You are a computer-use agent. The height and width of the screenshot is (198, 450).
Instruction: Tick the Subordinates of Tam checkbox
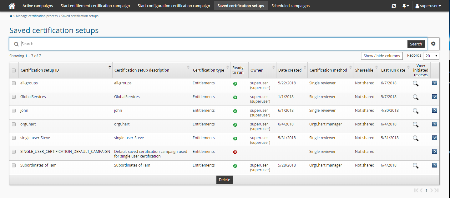pos(14,165)
